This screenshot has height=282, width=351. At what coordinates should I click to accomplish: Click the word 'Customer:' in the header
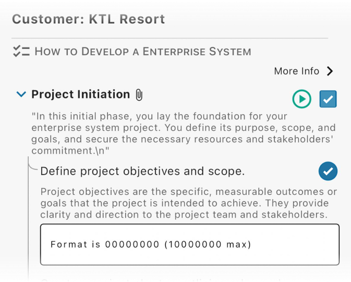(47, 19)
